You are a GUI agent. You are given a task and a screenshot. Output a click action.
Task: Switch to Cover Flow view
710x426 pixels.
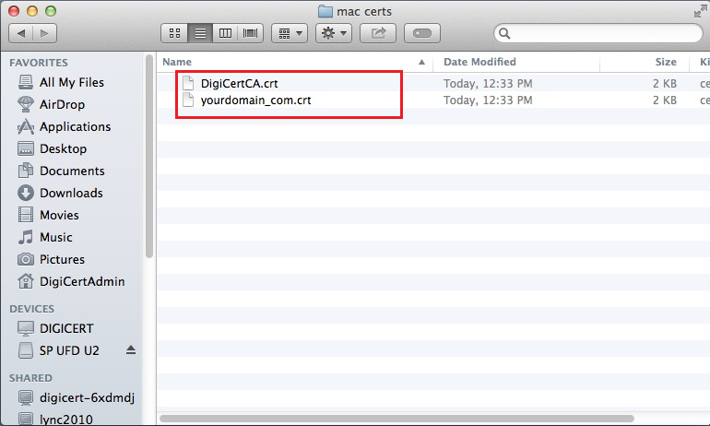[251, 33]
